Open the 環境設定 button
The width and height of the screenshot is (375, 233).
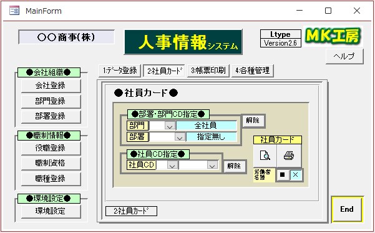pyautogui.click(x=51, y=211)
